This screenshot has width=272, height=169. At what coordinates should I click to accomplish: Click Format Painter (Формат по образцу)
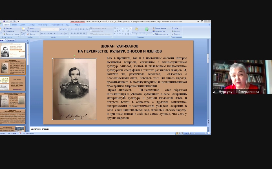[x=10, y=34]
